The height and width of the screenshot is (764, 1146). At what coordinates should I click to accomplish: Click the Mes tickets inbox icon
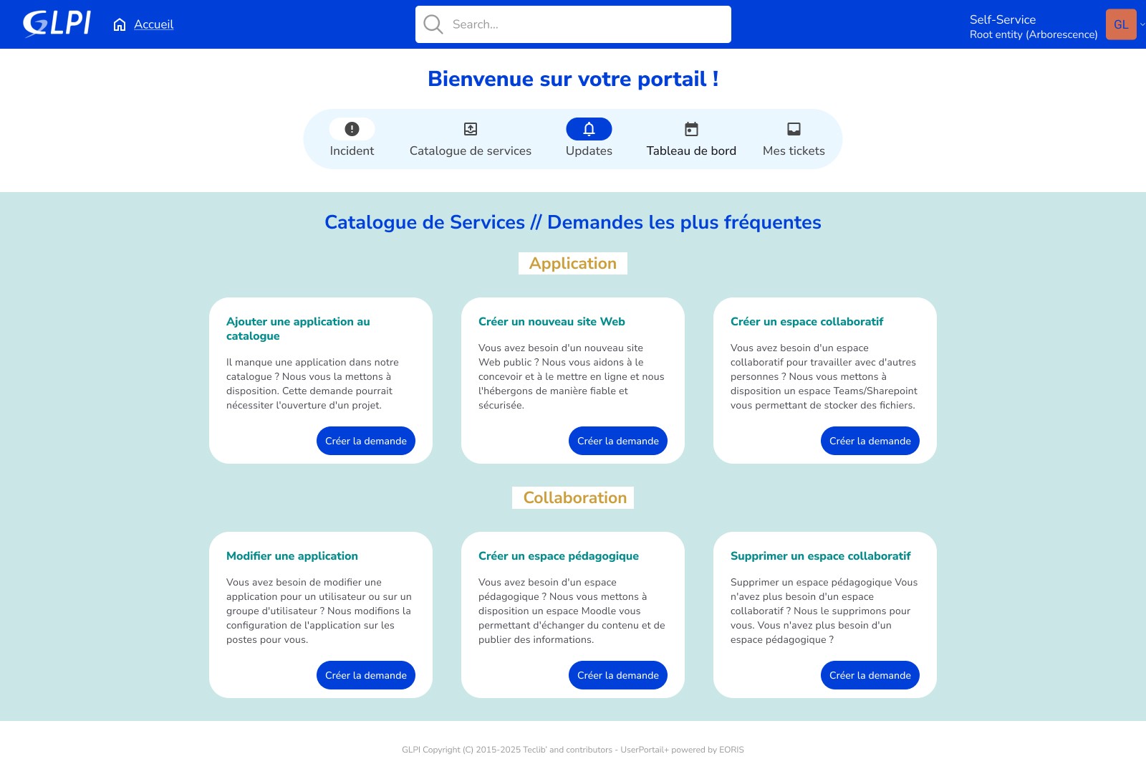coord(794,129)
